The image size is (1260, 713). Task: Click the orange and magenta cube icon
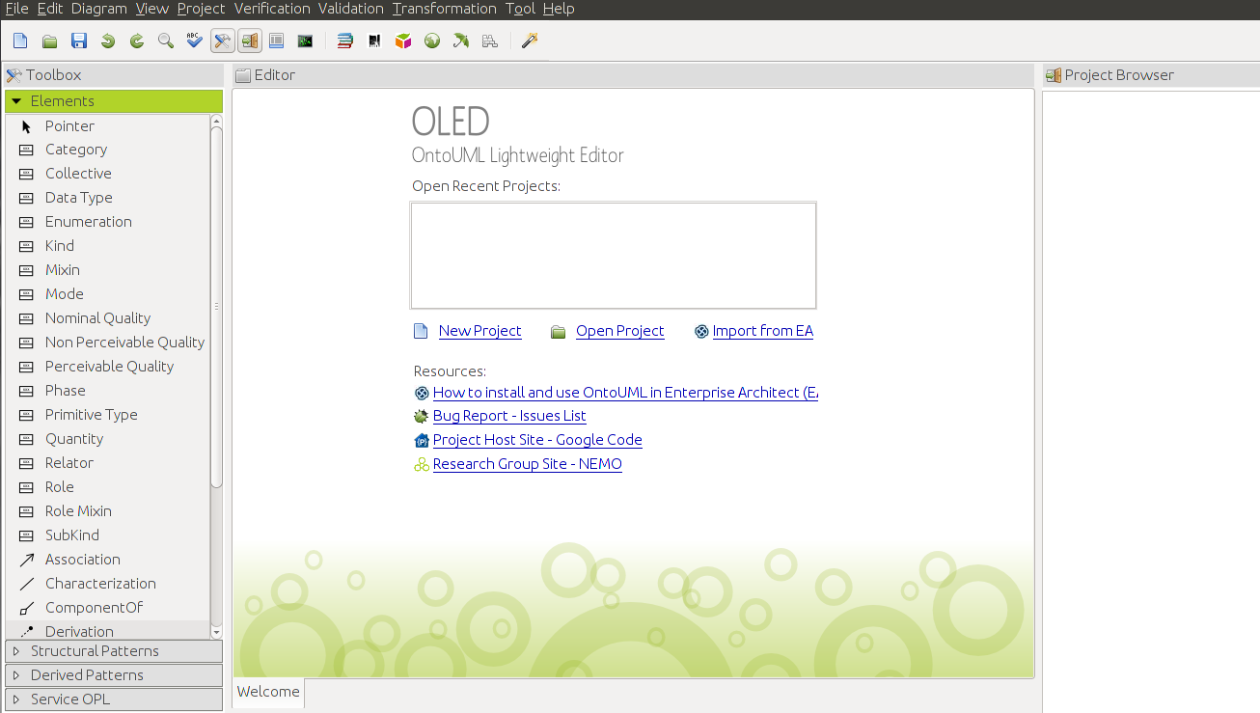[x=403, y=41]
